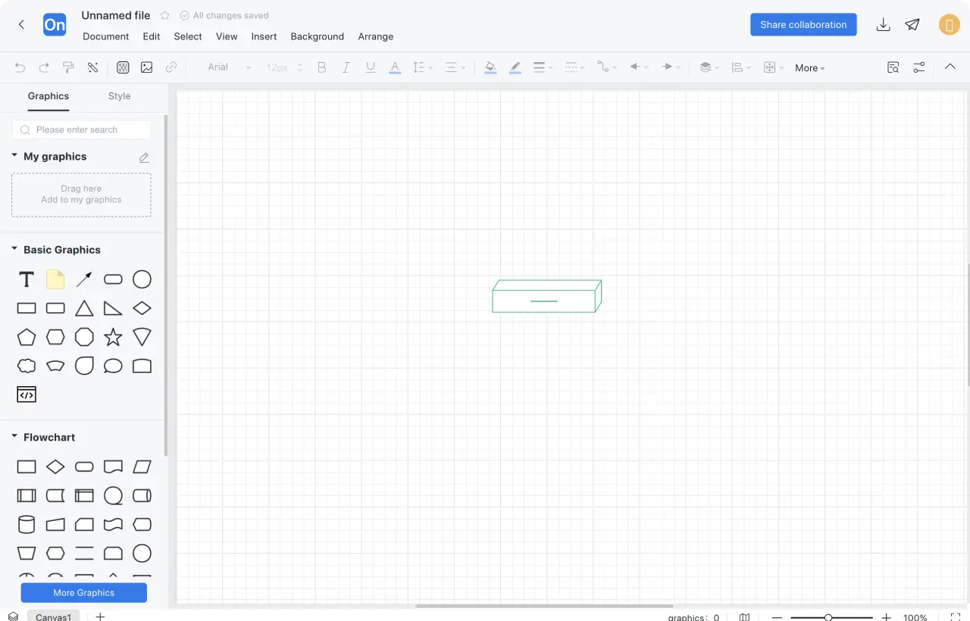Click the download icon
Image resolution: width=970 pixels, height=621 pixels.
click(x=883, y=25)
